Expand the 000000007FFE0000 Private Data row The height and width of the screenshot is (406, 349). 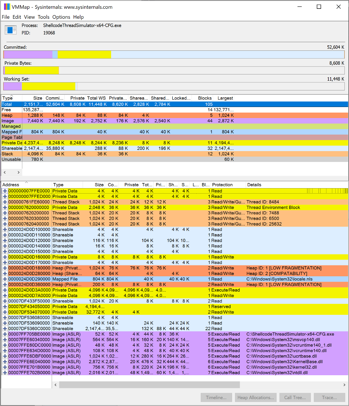click(5, 191)
